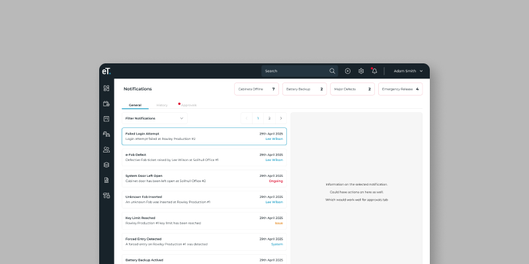Viewport: 529px width, 264px height.
Task: Click the System label on Forced Entry row
Action: pos(277,244)
